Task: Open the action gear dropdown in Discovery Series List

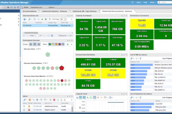Action: tap(25, 19)
